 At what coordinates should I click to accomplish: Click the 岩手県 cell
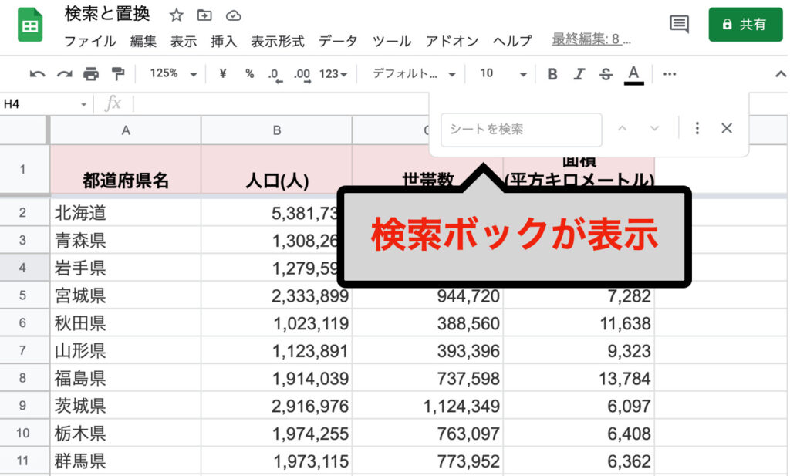point(126,268)
